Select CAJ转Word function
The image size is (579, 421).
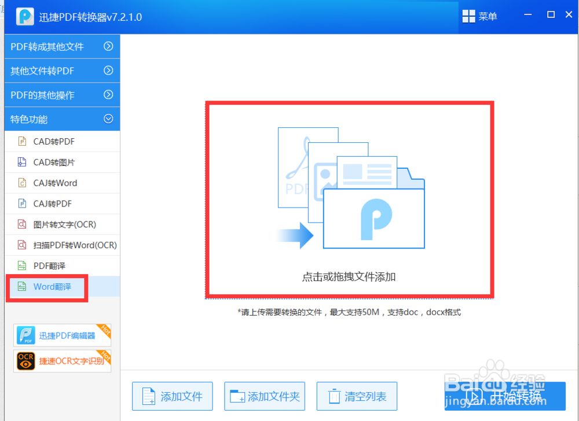coord(62,183)
